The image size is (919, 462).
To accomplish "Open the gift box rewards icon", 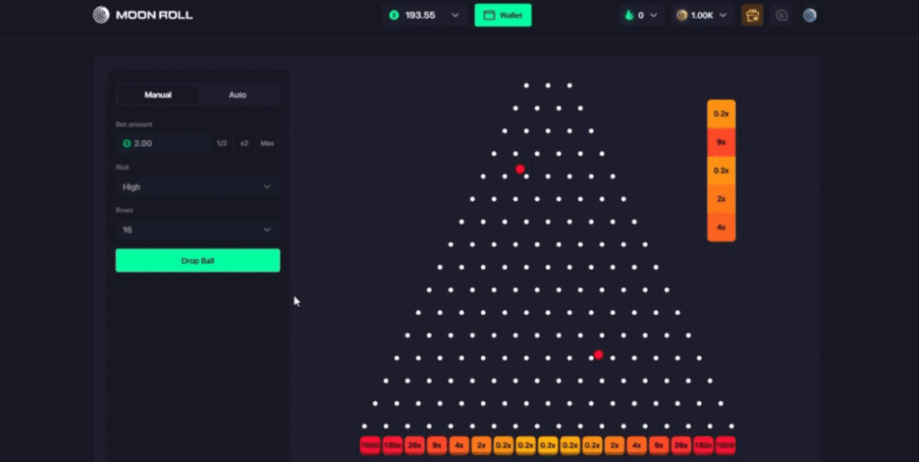I will pos(752,15).
